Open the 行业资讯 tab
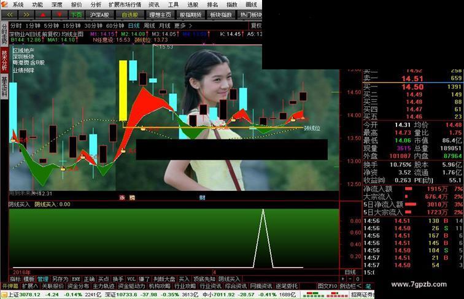The height and width of the screenshot is (299, 464). coord(211,286)
